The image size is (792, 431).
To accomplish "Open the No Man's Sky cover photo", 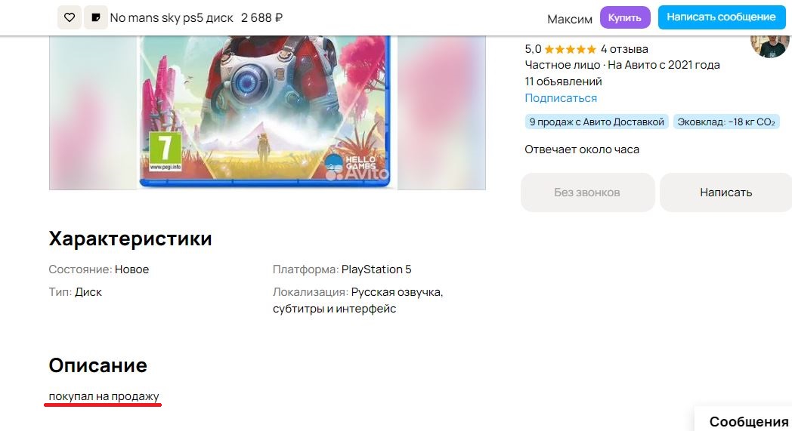I will 265,112.
